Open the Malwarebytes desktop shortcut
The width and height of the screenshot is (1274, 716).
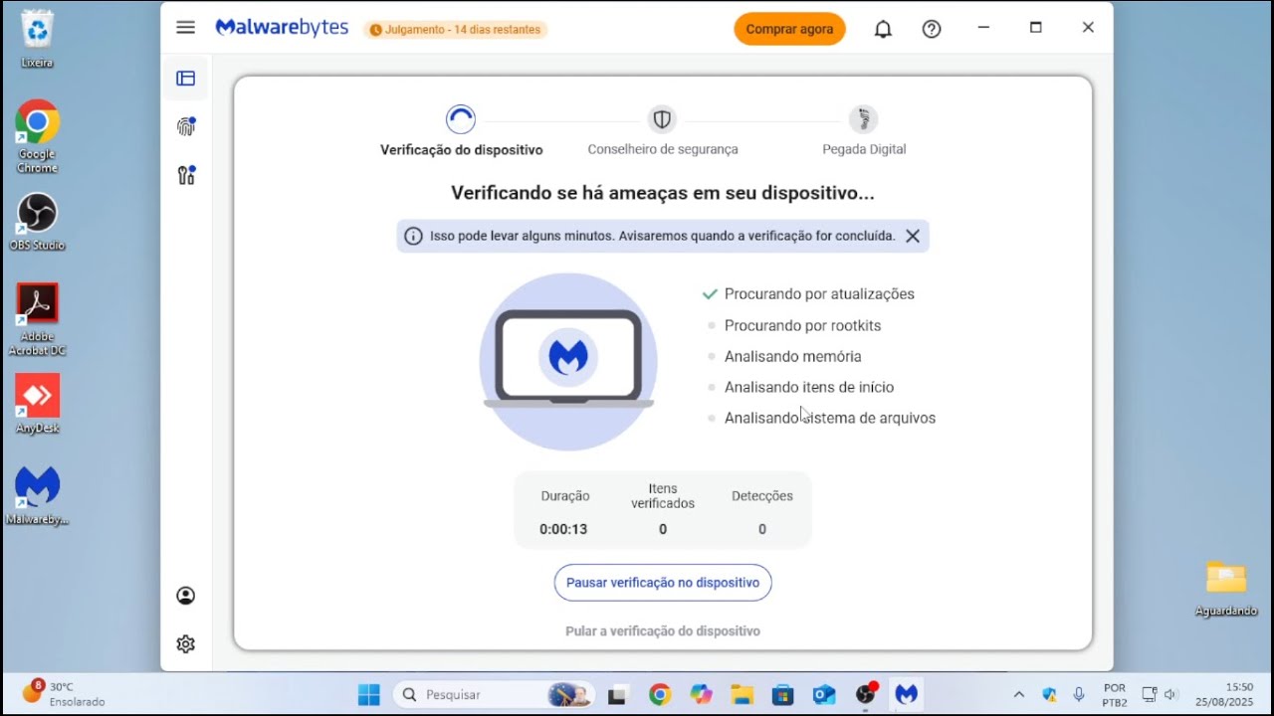pos(37,495)
